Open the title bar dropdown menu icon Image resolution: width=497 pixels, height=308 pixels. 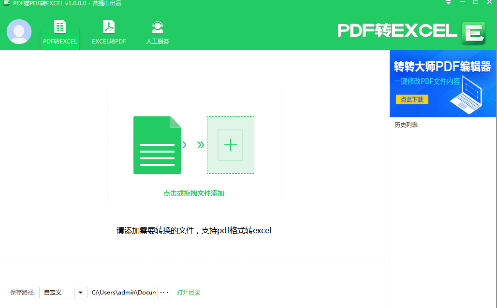(448, 2)
